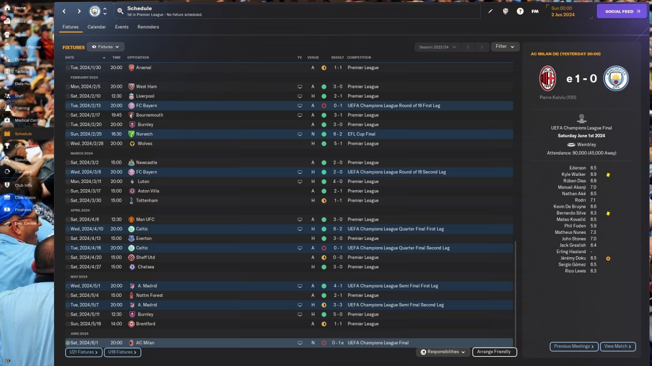
Task: Open the Transfers sidebar icon
Action: point(7,172)
